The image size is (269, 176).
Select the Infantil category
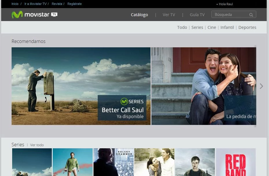[x=227, y=27]
